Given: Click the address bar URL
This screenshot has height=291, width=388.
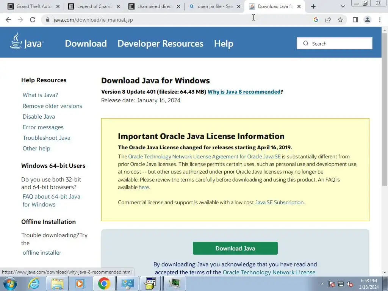Looking at the screenshot, I should click(93, 20).
